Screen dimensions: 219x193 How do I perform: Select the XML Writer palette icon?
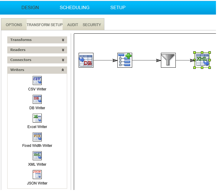coord(37,156)
